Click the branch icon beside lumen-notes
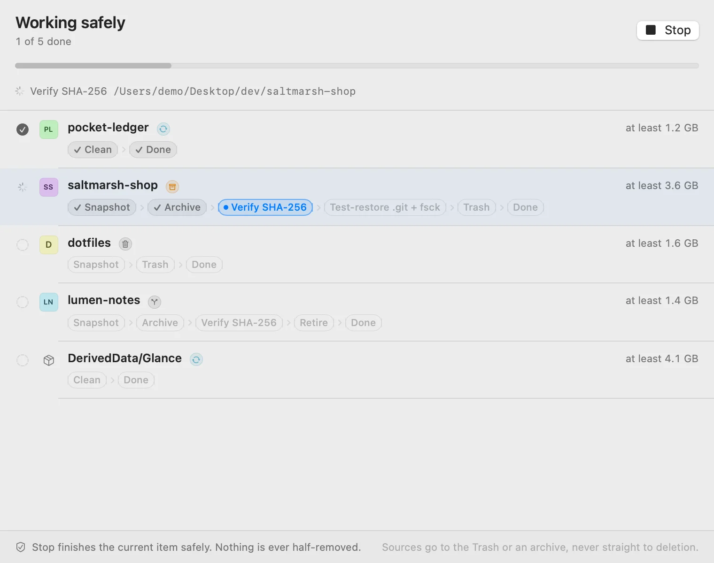This screenshot has width=714, height=563. [x=155, y=302]
